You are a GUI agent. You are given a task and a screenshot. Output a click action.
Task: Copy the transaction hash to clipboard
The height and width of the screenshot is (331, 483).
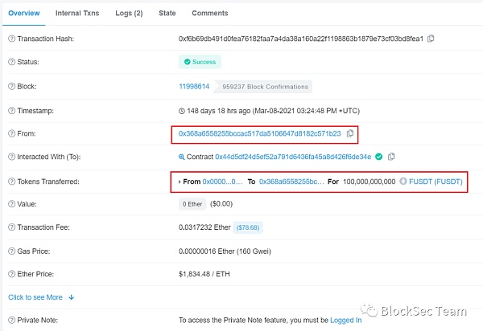431,39
